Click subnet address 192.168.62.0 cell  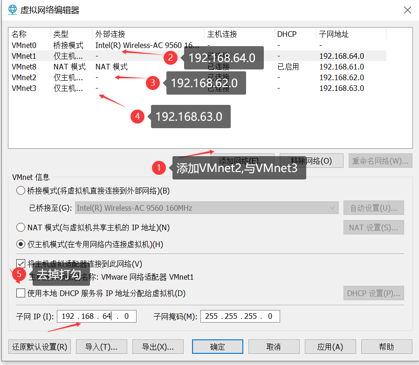[x=342, y=77]
